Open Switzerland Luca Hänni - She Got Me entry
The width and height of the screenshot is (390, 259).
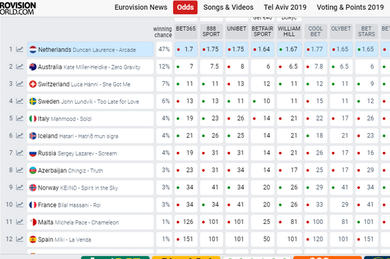pyautogui.click(x=90, y=84)
